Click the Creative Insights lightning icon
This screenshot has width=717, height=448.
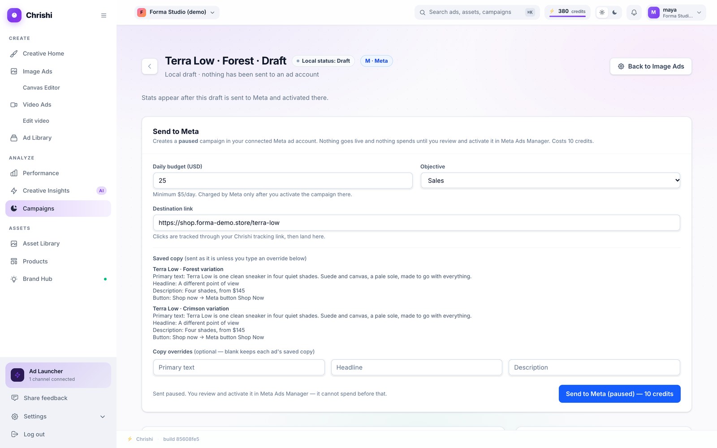point(14,191)
